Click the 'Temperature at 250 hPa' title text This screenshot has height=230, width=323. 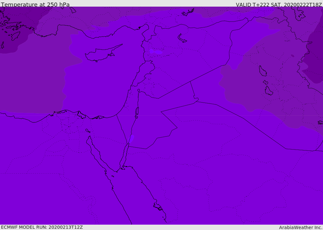click(x=35, y=4)
